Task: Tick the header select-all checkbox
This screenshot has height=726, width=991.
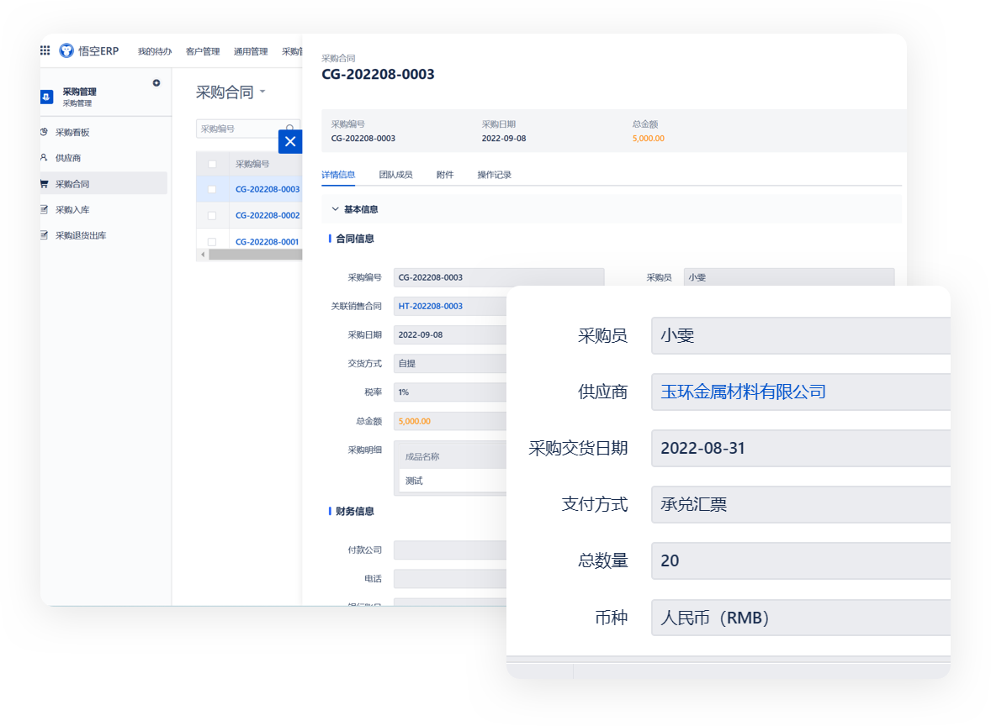Action: [x=212, y=164]
